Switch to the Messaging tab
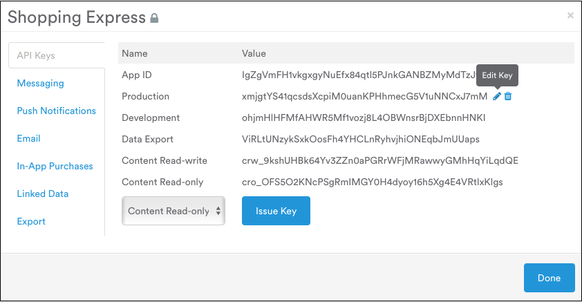582x302 pixels. pyautogui.click(x=41, y=83)
